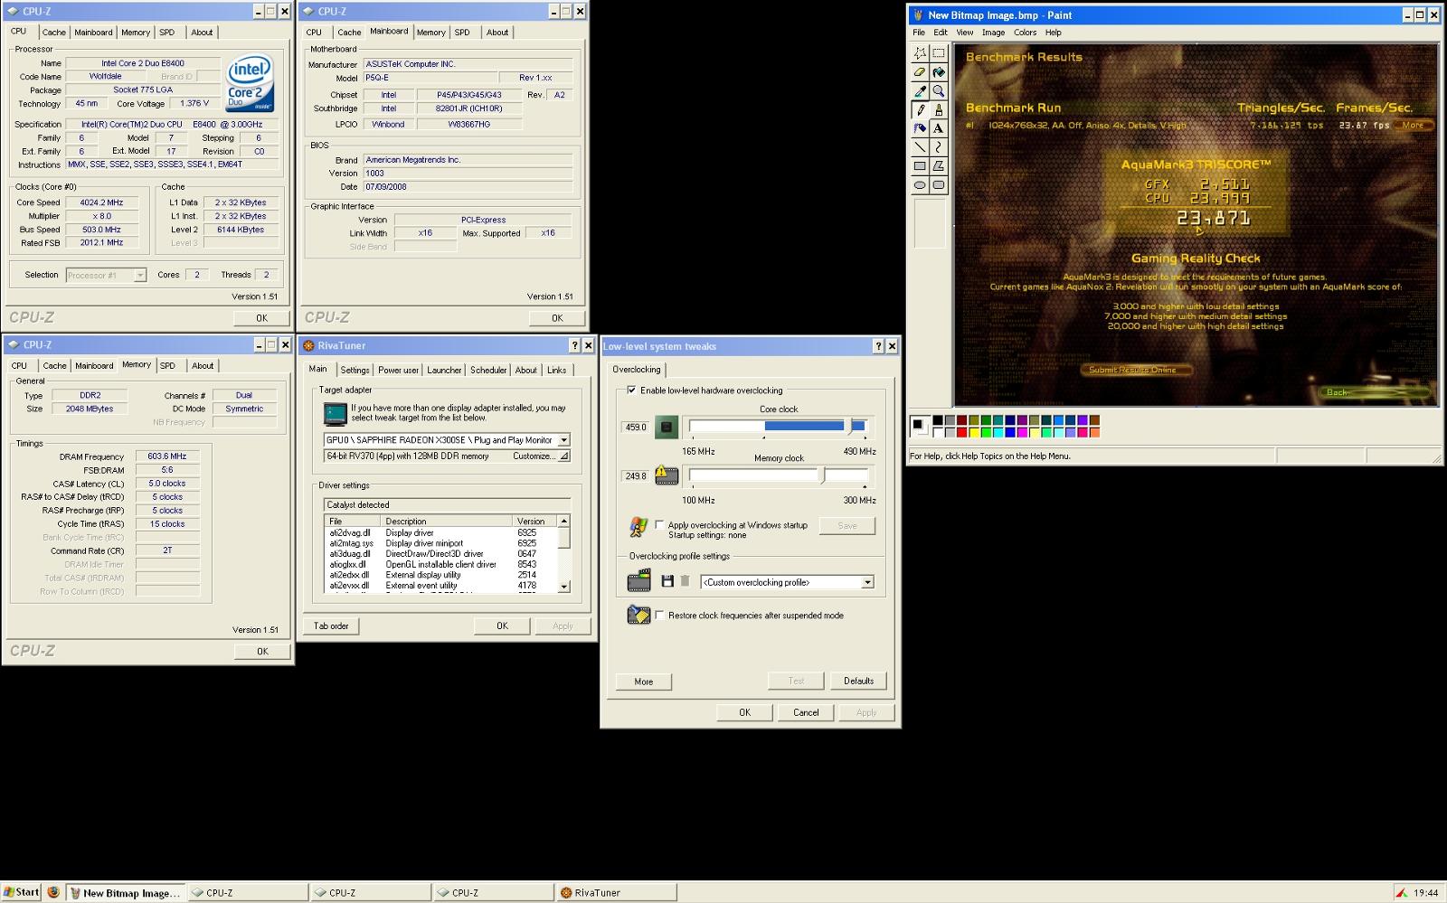Pick the red color swatch in Paint palette
This screenshot has height=903, width=1447.
point(961,433)
